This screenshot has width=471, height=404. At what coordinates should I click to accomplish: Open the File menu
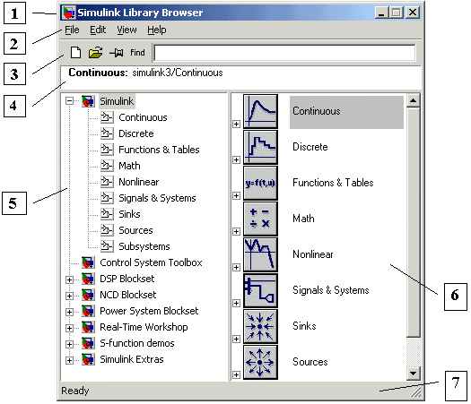point(72,30)
